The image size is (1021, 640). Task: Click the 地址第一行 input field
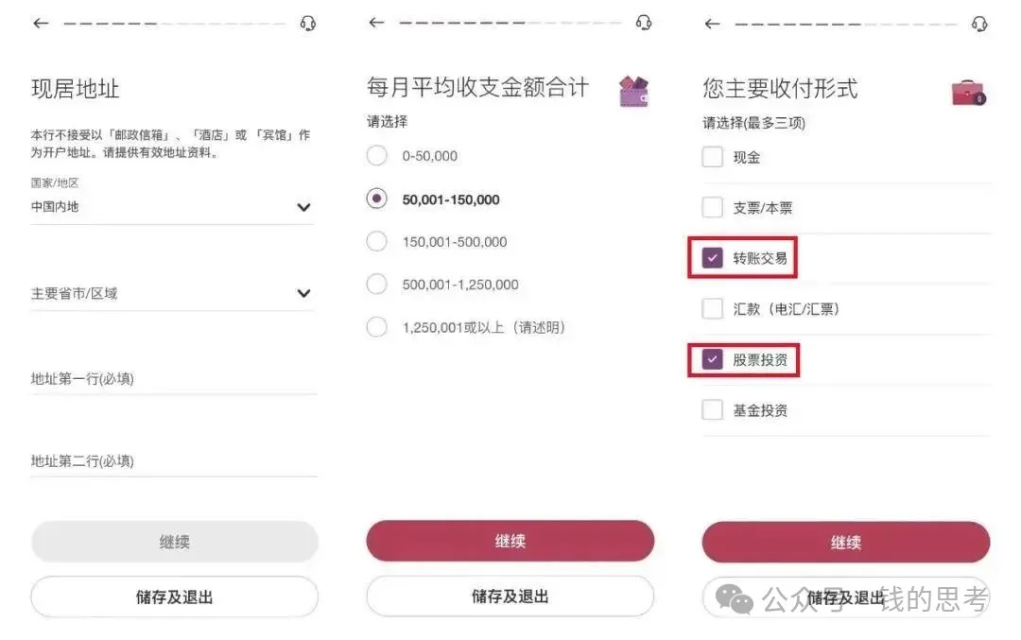[x=174, y=379]
